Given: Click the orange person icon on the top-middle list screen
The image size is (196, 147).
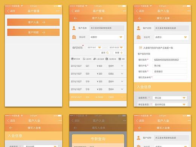Looking at the screenshot, I should click(74, 28).
